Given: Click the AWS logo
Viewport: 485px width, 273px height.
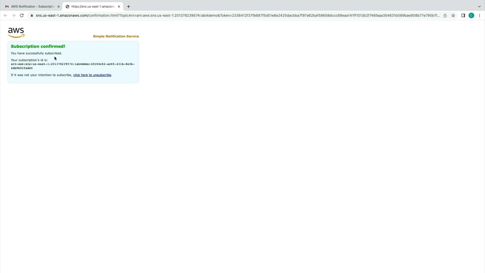Looking at the screenshot, I should [x=16, y=33].
